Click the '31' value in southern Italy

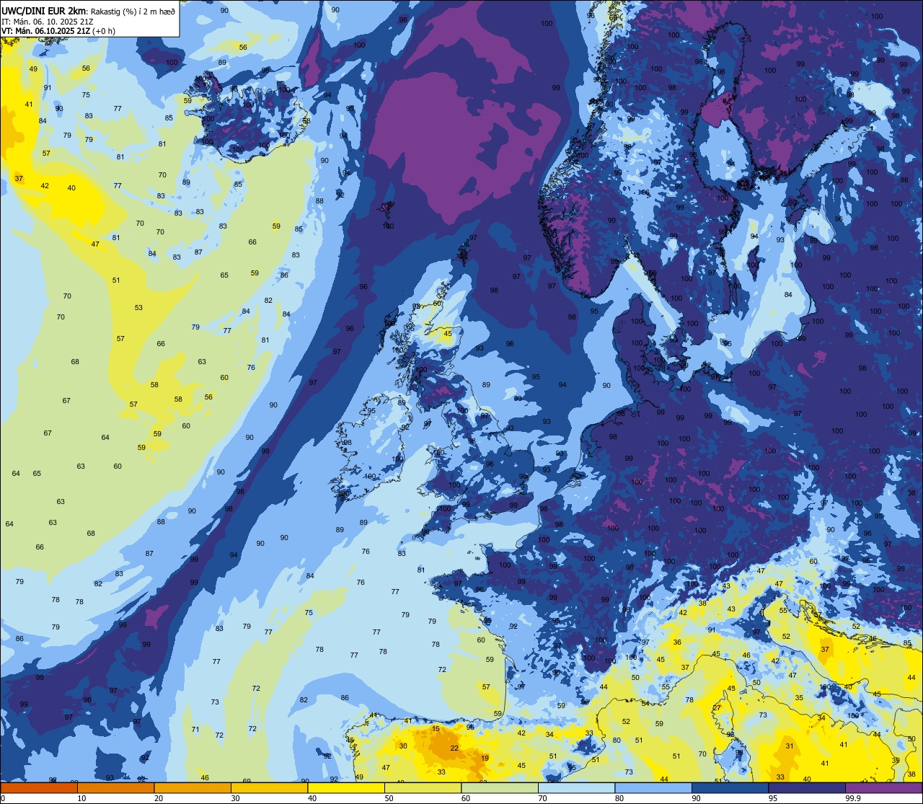790,746
